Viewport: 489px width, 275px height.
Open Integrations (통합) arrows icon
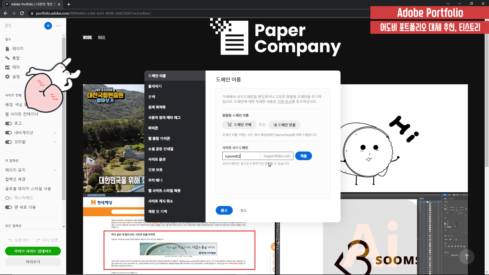[x=7, y=58]
